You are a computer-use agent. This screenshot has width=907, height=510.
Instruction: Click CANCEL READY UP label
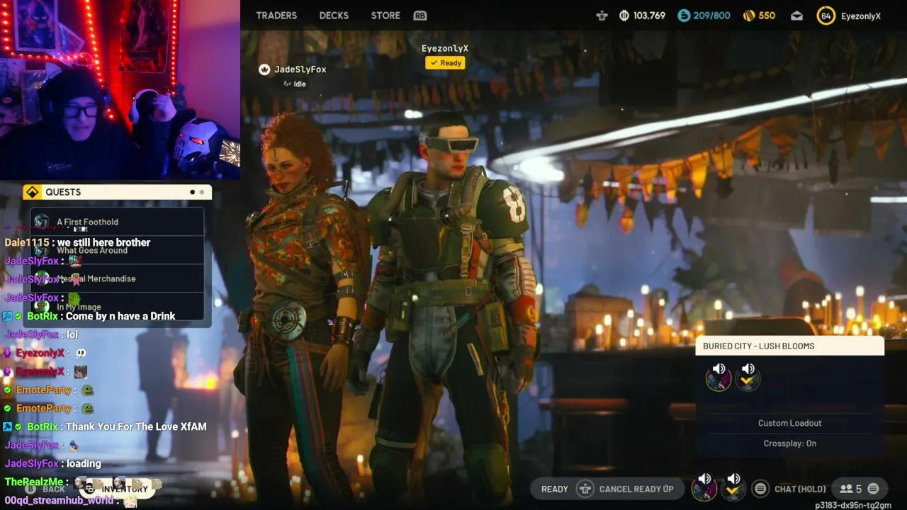(x=636, y=489)
